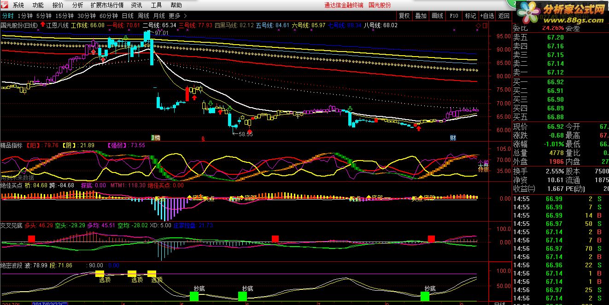This screenshot has width=609, height=305.
Task: Select the 15分钟 period tab
Action: (x=64, y=16)
